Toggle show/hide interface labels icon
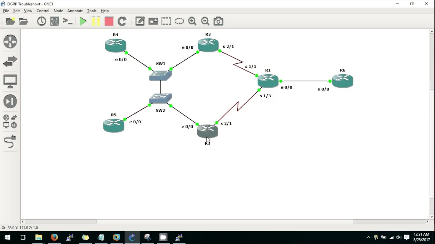435x244 pixels. point(55,21)
